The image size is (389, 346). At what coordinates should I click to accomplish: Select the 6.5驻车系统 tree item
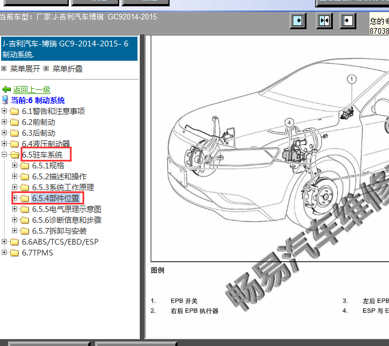coord(42,155)
